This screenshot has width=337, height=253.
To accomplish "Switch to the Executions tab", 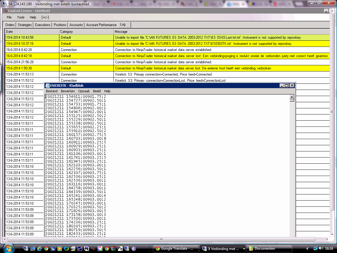I will point(43,25).
